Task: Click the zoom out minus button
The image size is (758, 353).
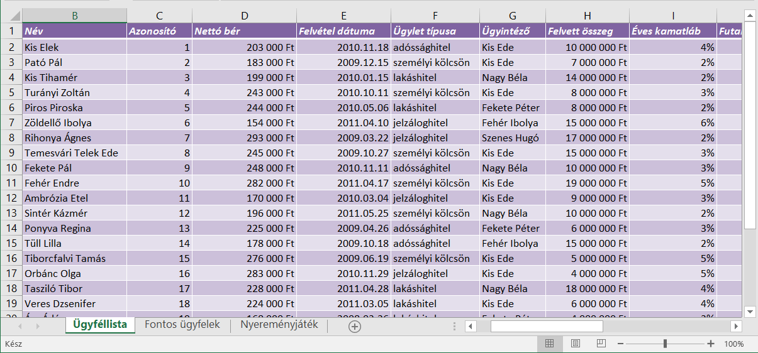Action: (620, 344)
